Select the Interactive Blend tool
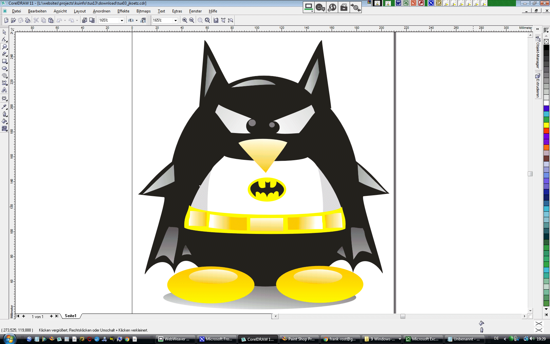This screenshot has width=550, height=344. click(4, 98)
